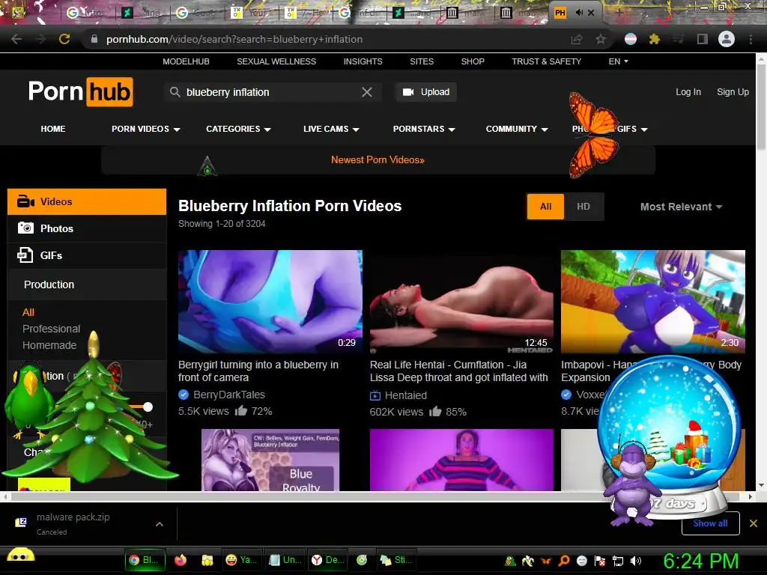
Task: Click the site logo to go home
Action: [81, 91]
